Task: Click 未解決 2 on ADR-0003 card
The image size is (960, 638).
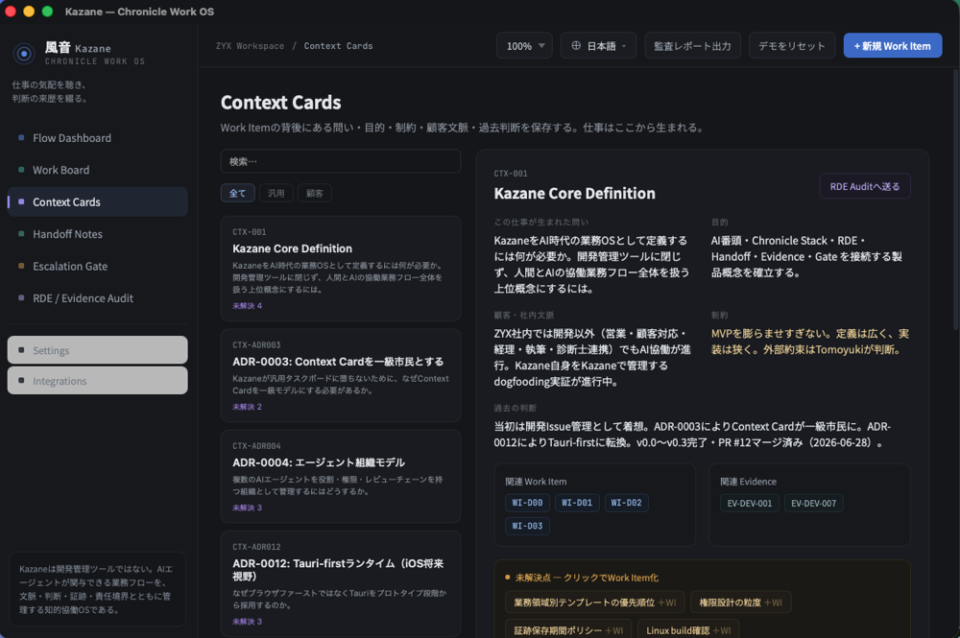Action: (248, 407)
